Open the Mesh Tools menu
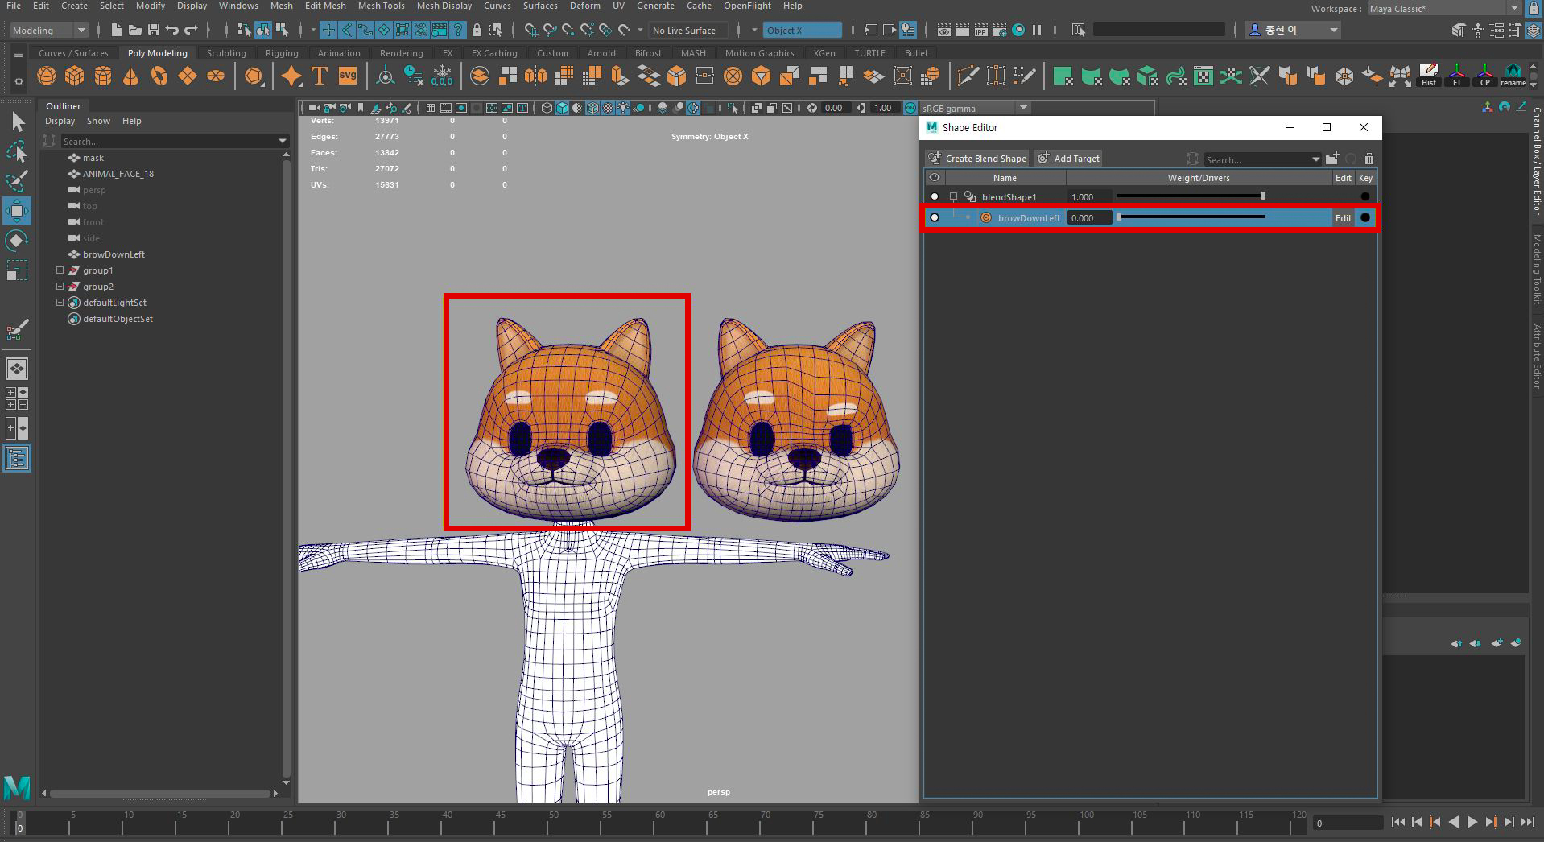1544x842 pixels. pyautogui.click(x=381, y=6)
